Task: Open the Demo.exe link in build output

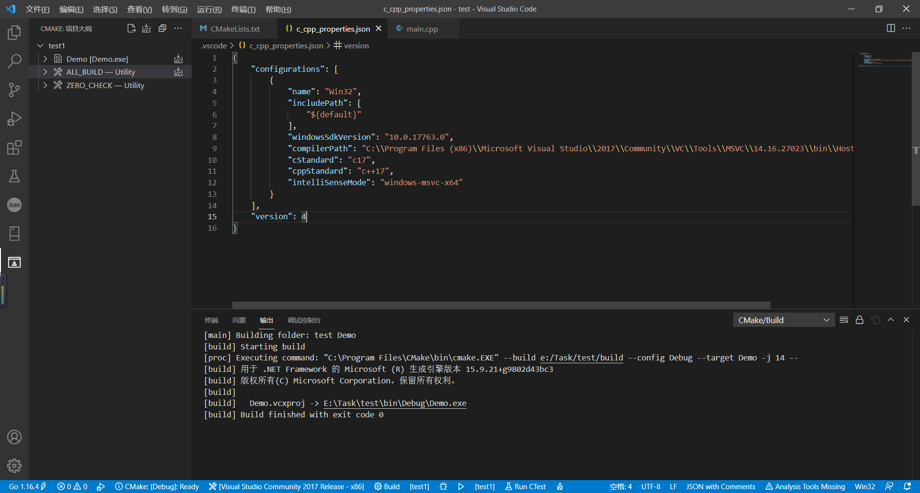Action: [394, 403]
